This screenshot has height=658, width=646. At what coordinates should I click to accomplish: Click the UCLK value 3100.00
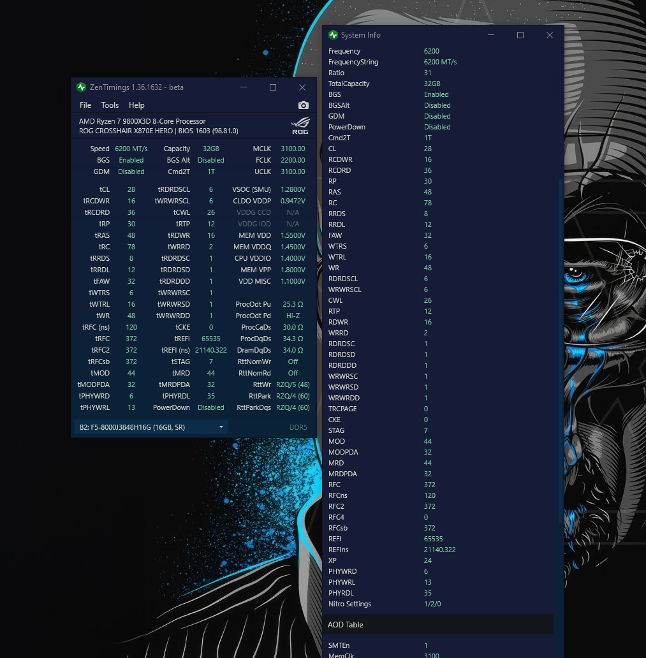(x=293, y=172)
